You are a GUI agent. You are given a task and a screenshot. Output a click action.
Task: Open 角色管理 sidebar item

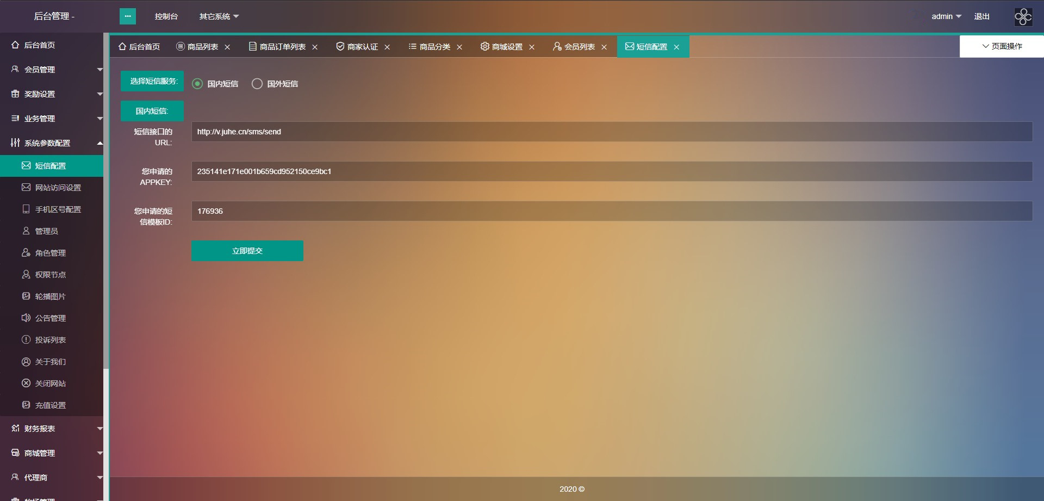coord(50,253)
